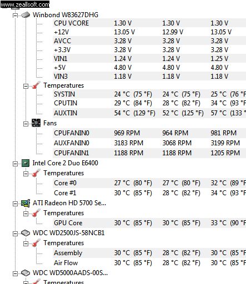Select the CPUFANIN0 fan row
Screen dimensions: 246x284
(149, 133)
